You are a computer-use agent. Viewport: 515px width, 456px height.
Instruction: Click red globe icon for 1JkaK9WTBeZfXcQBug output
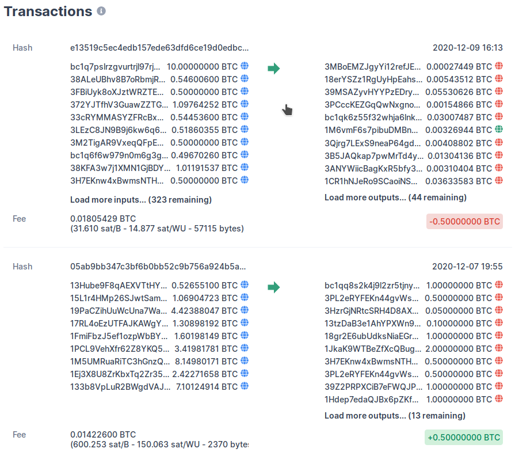[x=499, y=348]
